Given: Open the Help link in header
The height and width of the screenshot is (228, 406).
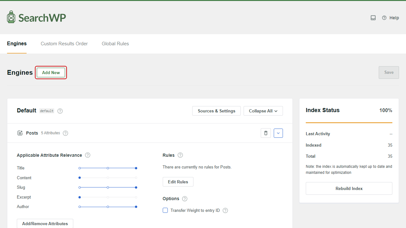Looking at the screenshot, I should pos(390,18).
